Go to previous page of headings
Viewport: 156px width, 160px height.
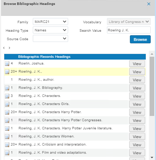tap(4, 48)
